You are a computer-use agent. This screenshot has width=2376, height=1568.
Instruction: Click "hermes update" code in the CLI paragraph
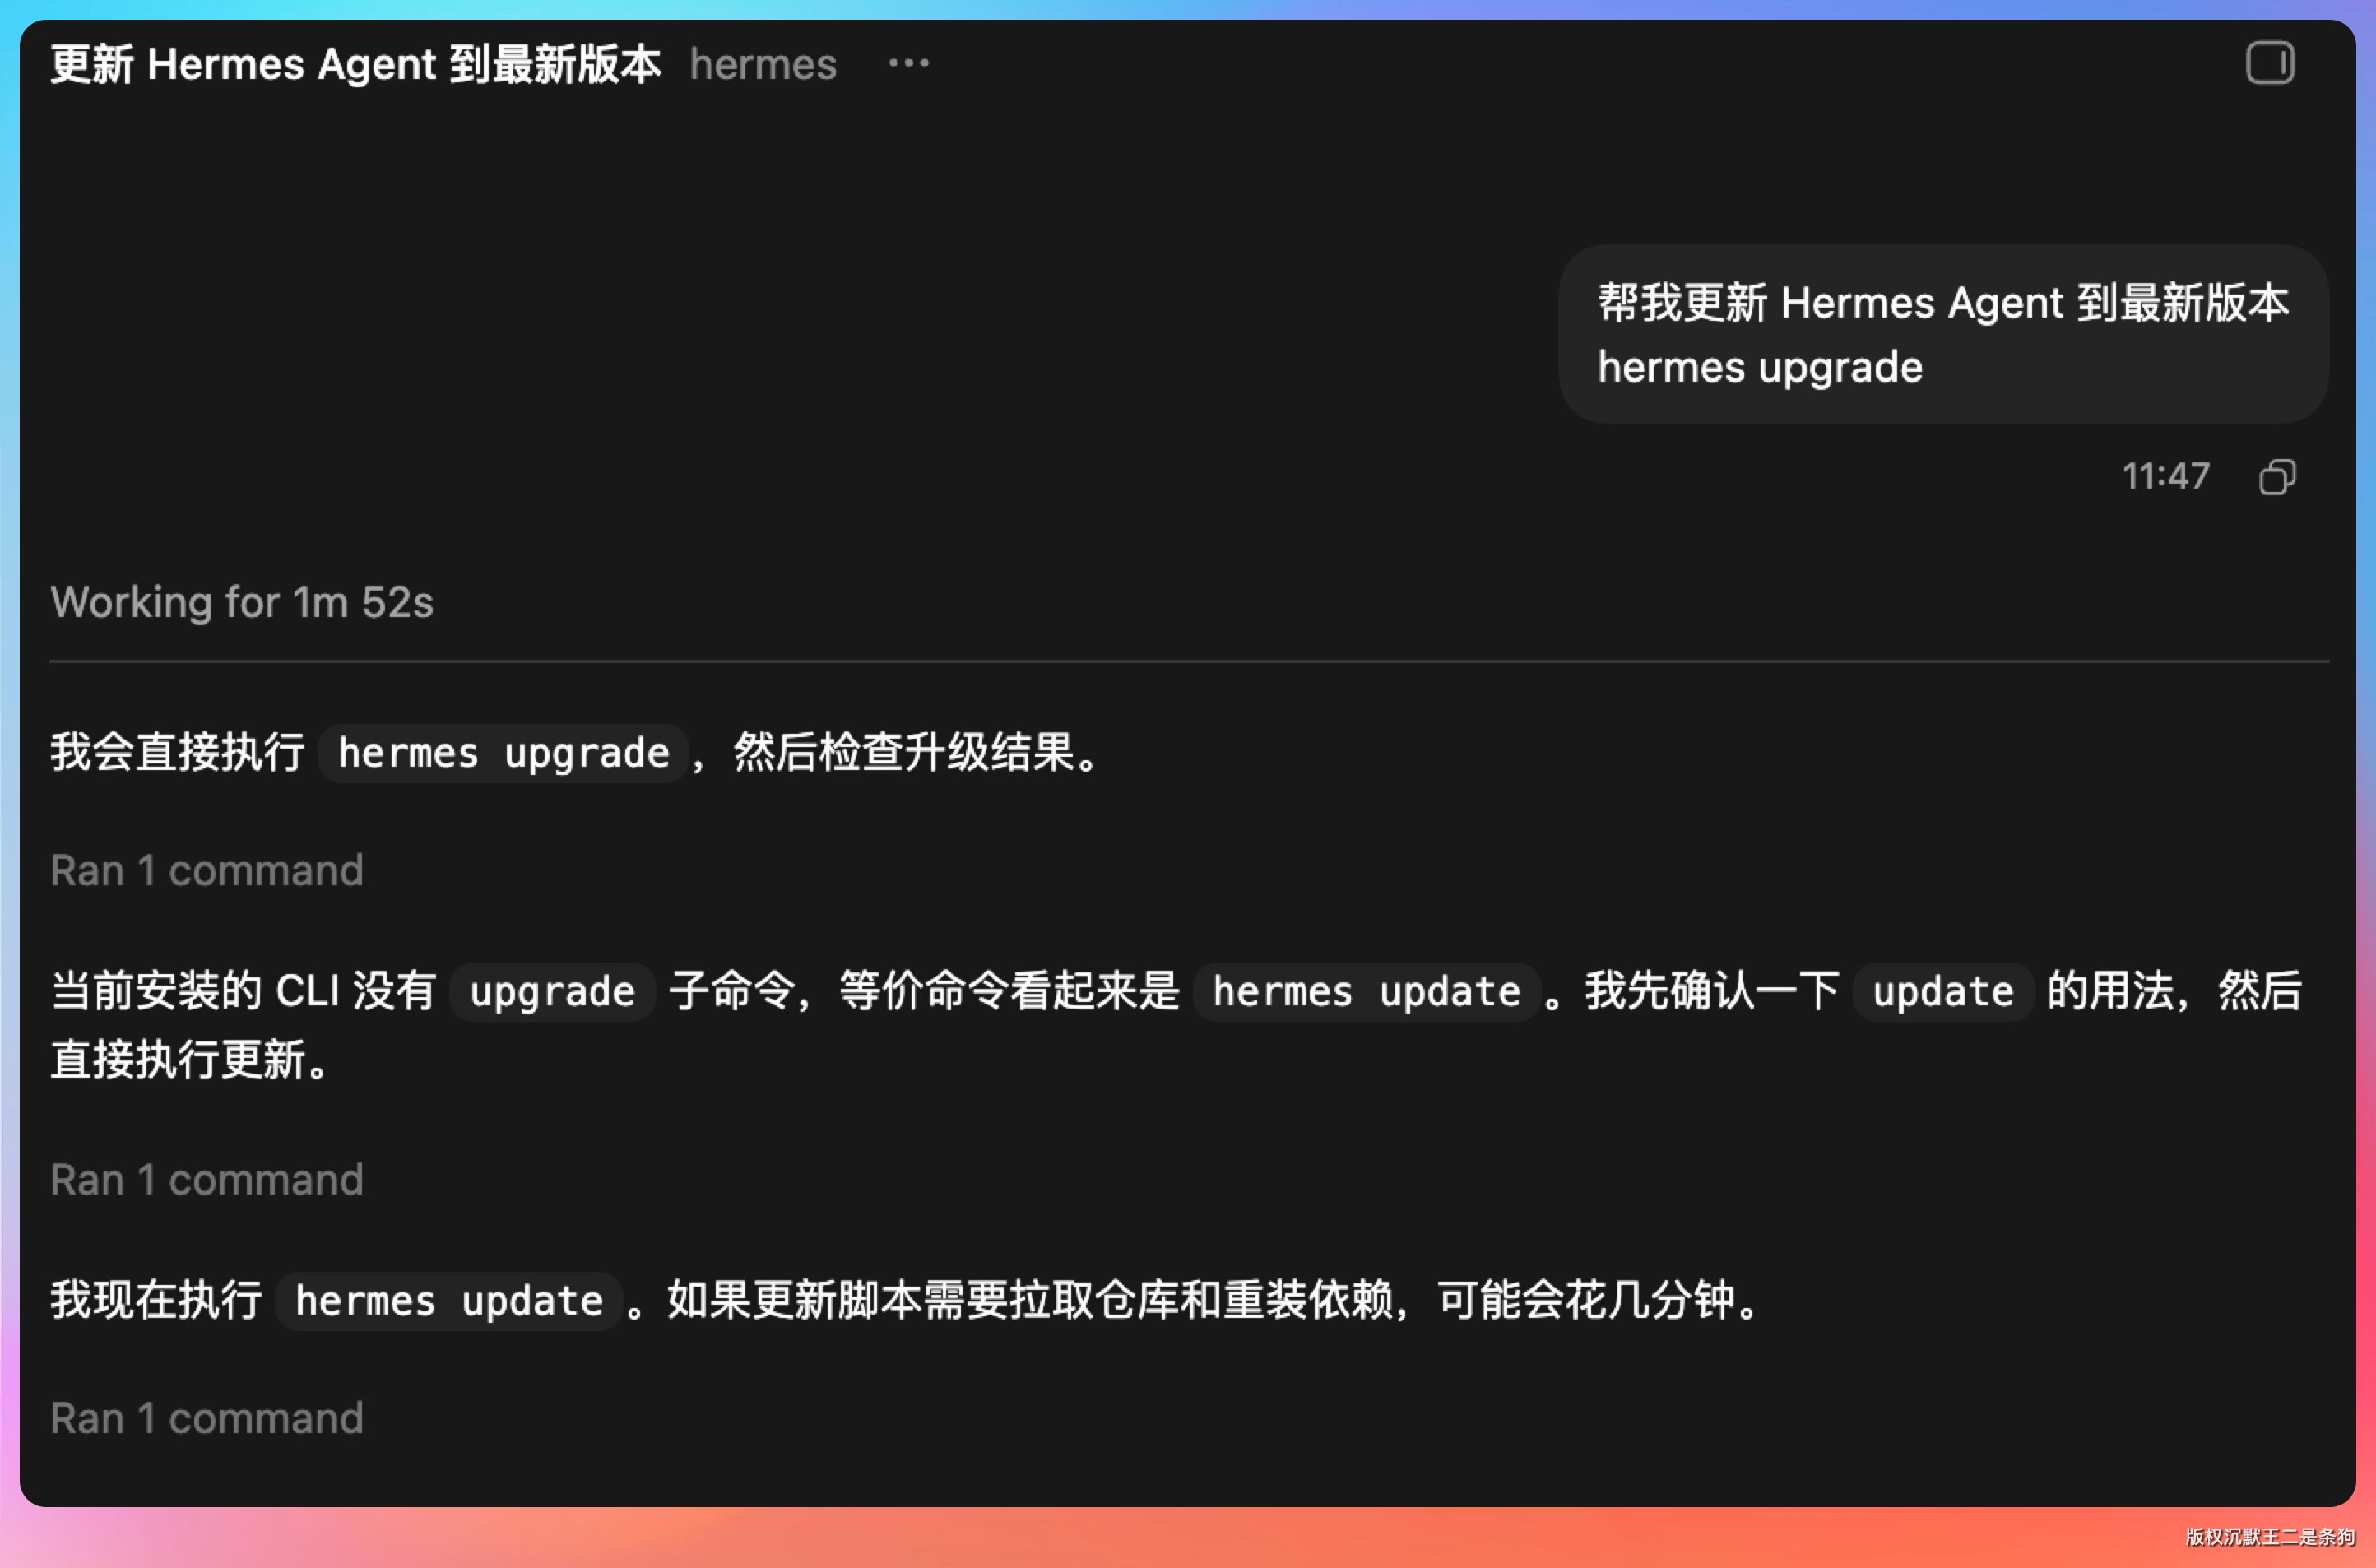tap(1366, 992)
